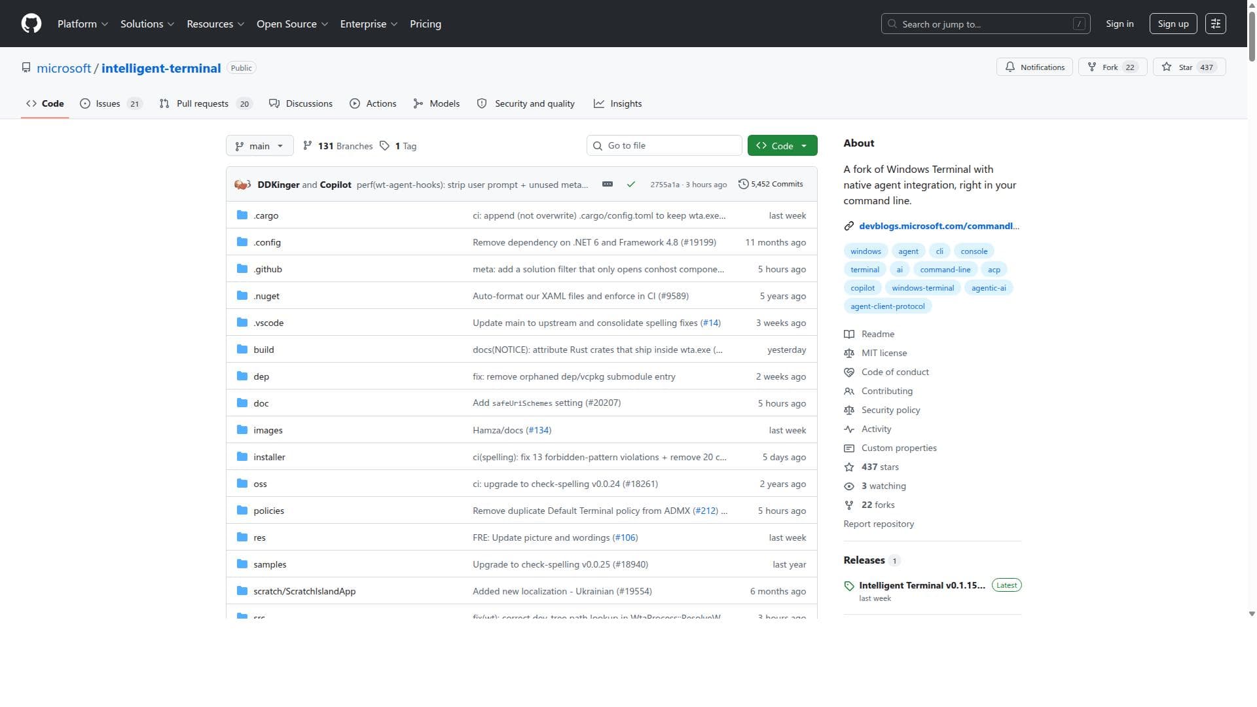The height and width of the screenshot is (707, 1257).
Task: Click the Code of conduct heart icon
Action: click(x=849, y=372)
